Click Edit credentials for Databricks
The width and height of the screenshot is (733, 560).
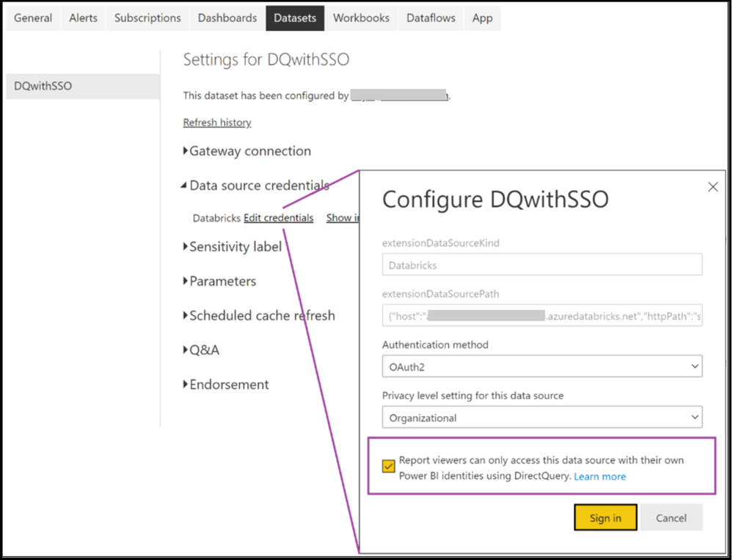278,218
